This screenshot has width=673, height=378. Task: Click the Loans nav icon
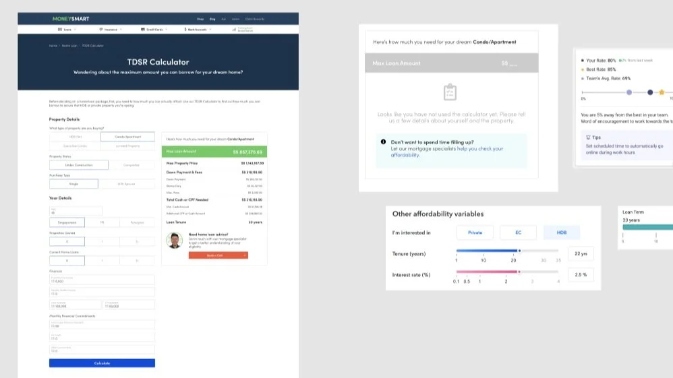(60, 30)
